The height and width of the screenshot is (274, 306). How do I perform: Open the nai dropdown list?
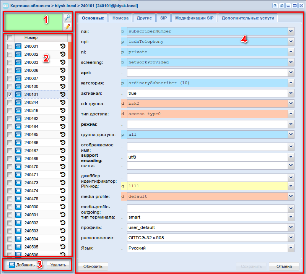click(291, 31)
